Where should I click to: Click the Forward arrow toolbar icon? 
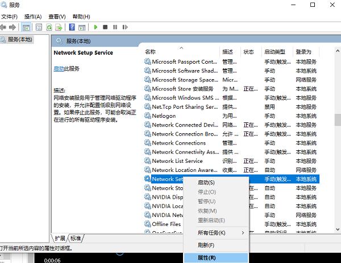13,27
